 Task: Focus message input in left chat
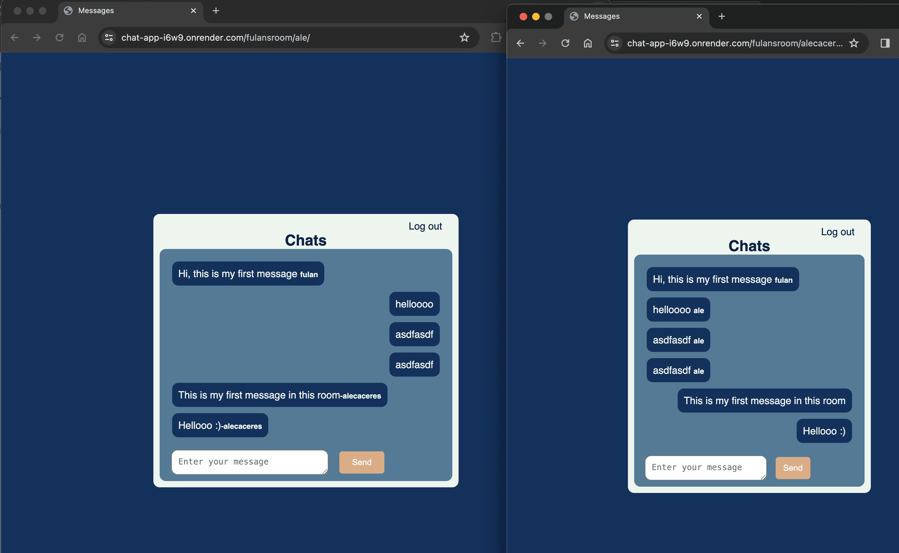coord(249,462)
